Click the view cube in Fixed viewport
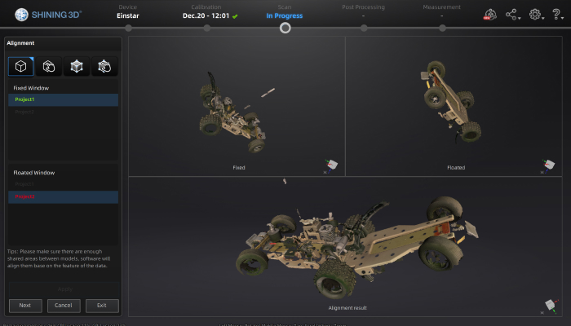This screenshot has height=326, width=571. click(x=330, y=165)
